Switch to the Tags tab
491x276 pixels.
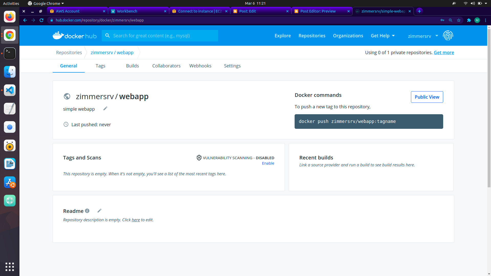[x=100, y=66]
